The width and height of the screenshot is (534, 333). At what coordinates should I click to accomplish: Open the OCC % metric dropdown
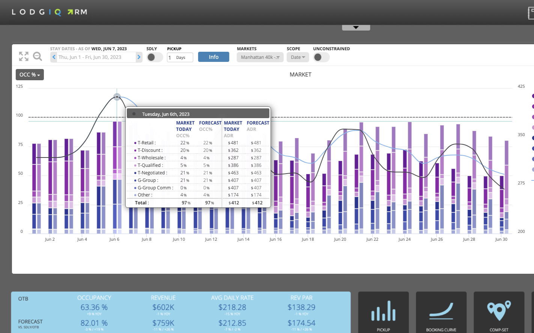[30, 75]
